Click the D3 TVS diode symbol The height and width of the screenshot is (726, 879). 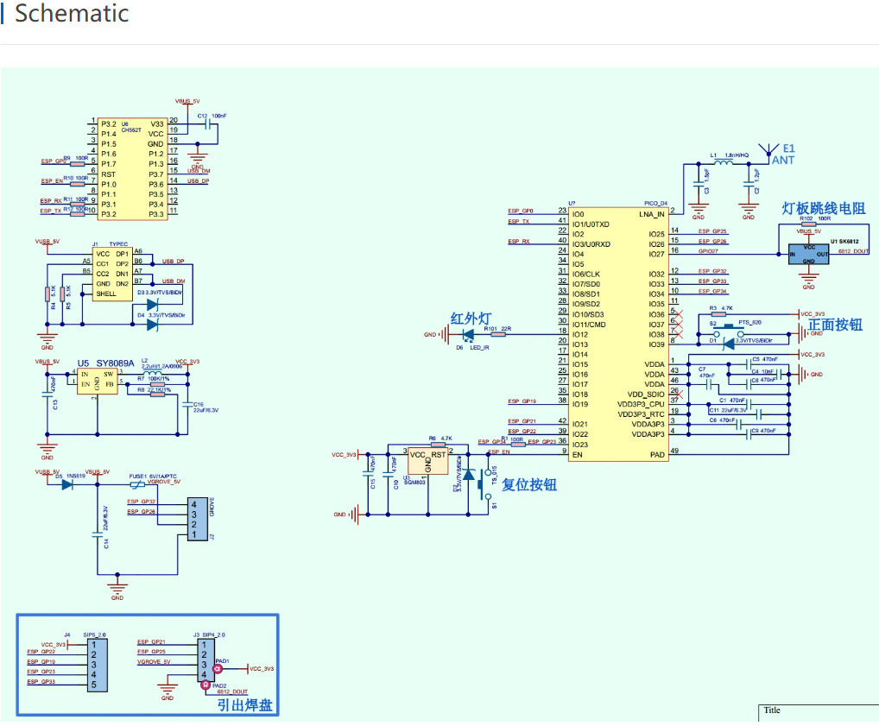click(153, 303)
